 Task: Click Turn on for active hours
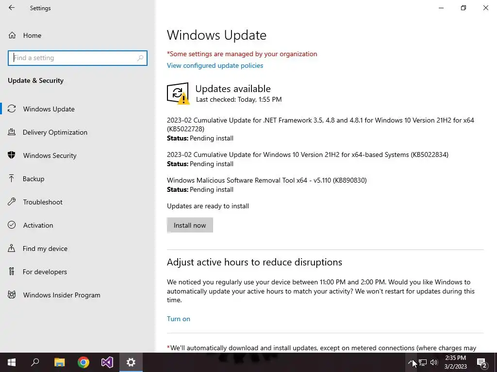[179, 319]
